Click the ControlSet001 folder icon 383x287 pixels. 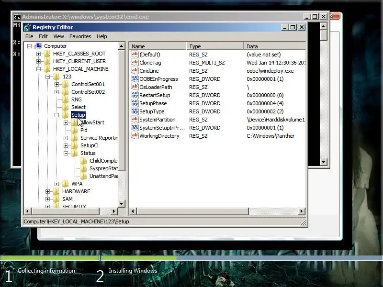coord(66,84)
